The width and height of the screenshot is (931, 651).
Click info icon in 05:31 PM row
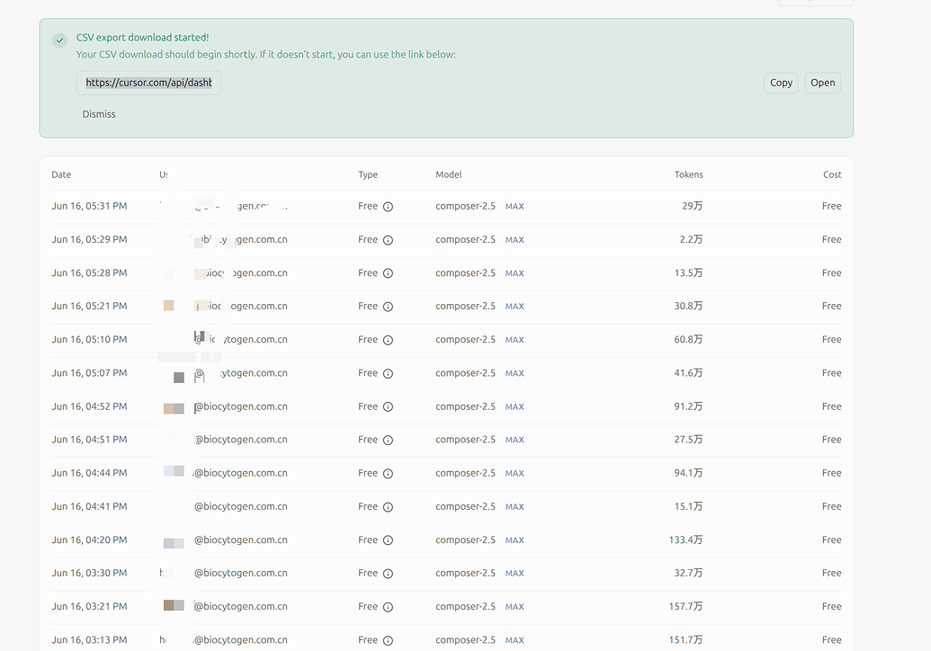(x=388, y=207)
